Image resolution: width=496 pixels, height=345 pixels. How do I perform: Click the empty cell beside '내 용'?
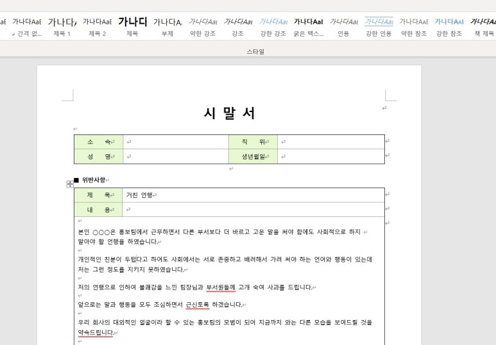coord(253,210)
